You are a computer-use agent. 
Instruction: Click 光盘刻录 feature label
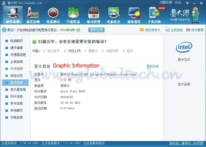112,51
